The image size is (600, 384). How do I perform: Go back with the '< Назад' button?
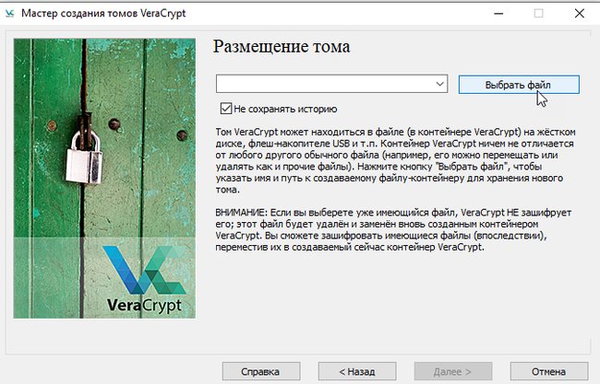point(357,371)
